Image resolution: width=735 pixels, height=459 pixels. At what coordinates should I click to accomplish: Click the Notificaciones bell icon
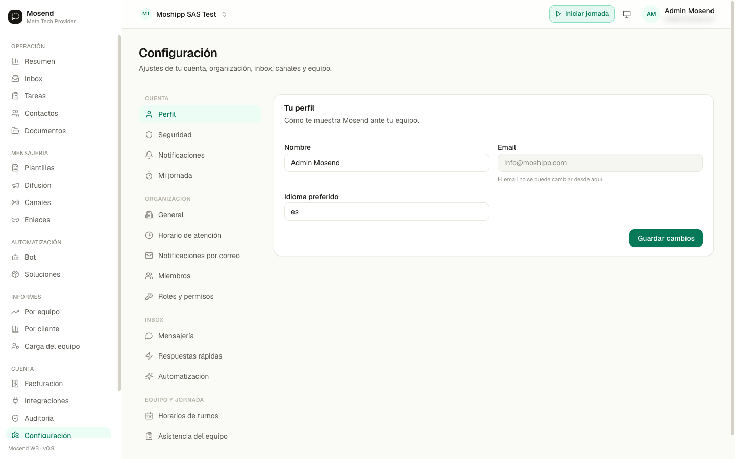(149, 155)
